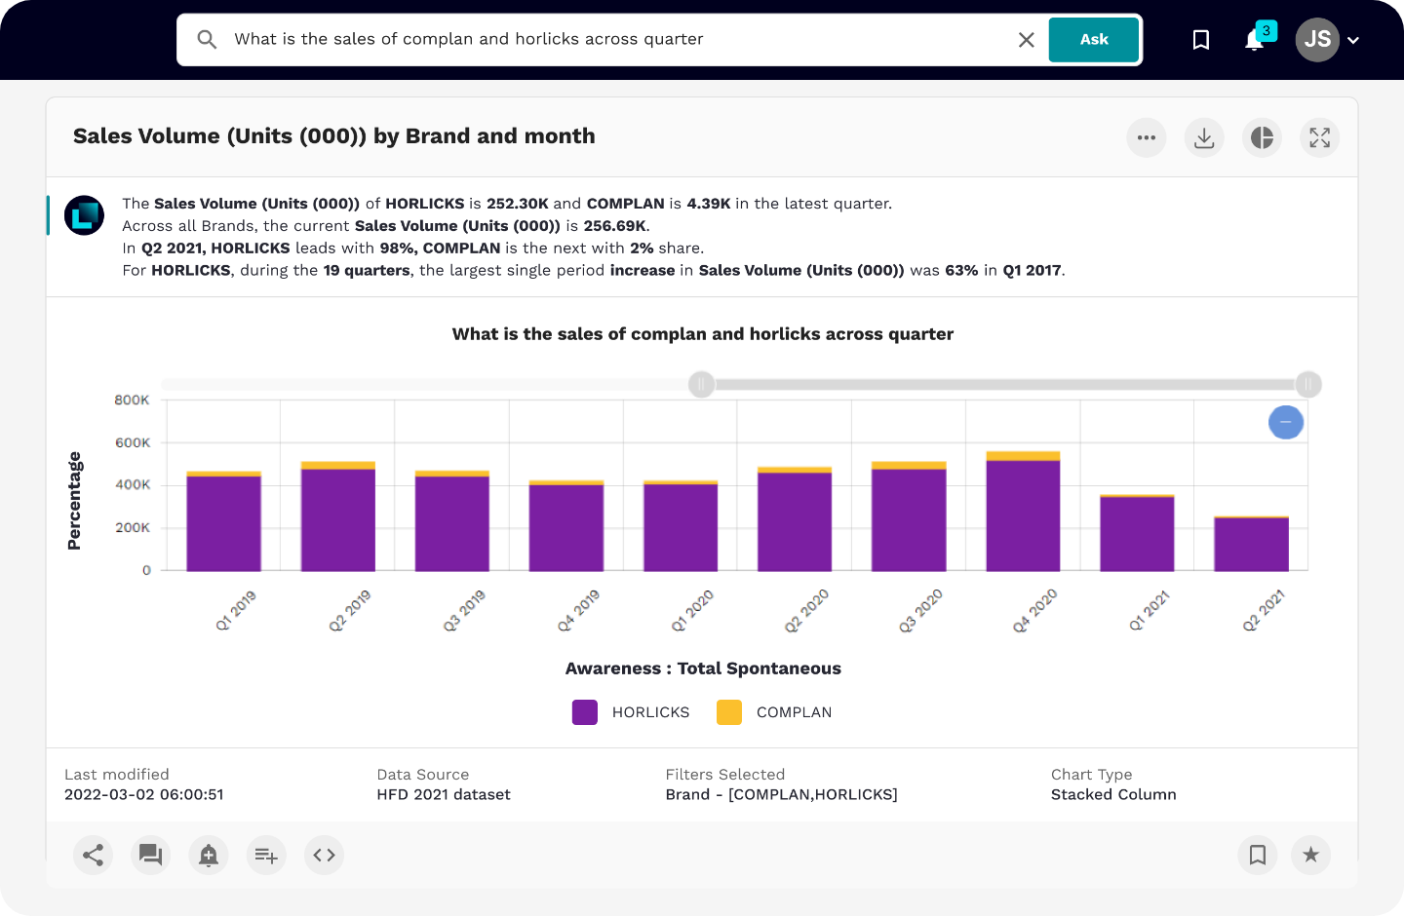The image size is (1404, 916).
Task: Click 'Awareness : Total Spontaneous' axis title
Action: click(x=703, y=668)
